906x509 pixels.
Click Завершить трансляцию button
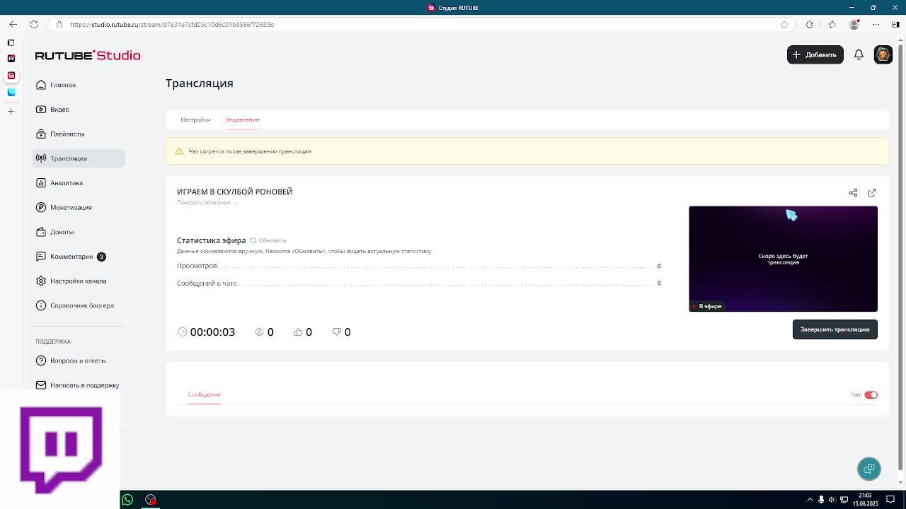tap(835, 329)
